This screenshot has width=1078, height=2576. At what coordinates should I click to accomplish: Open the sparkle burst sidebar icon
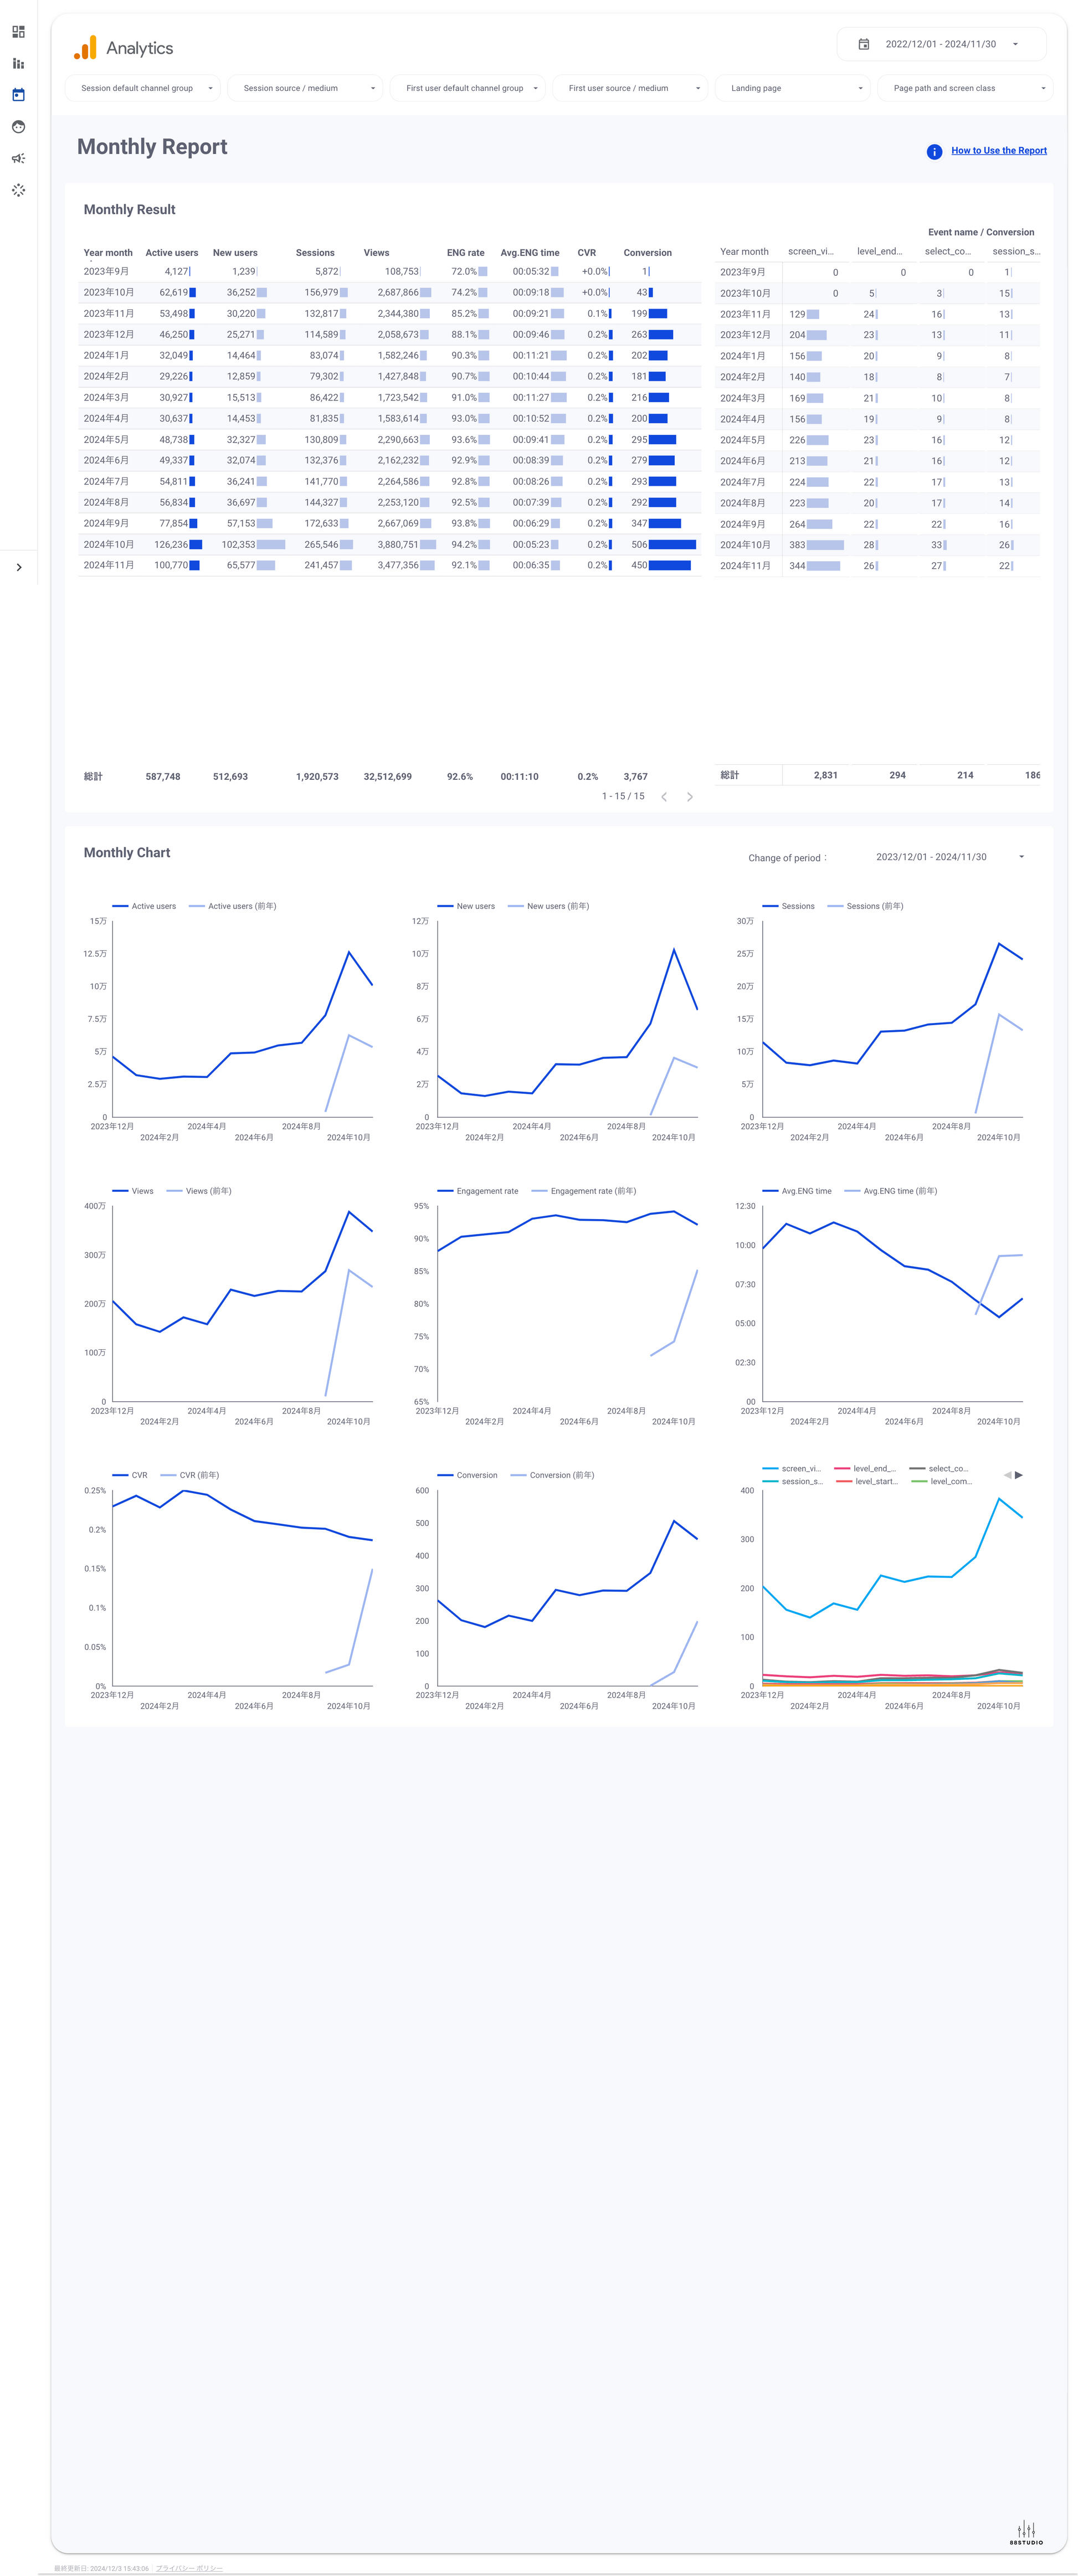click(x=18, y=190)
